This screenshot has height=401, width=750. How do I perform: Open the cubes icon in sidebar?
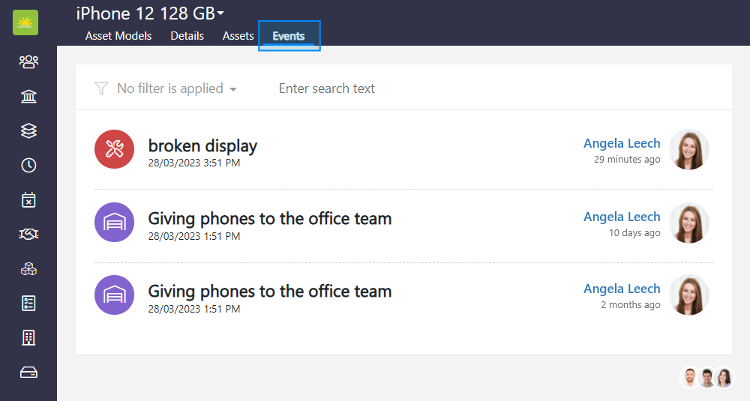28,269
